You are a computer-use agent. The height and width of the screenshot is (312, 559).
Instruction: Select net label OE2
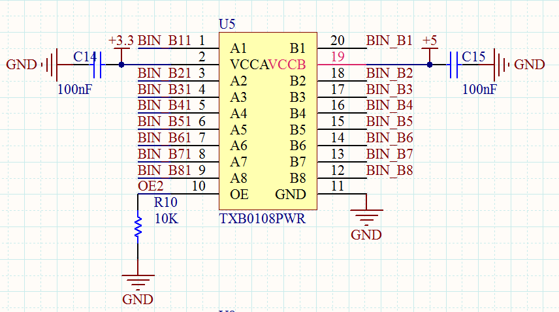pos(150,186)
